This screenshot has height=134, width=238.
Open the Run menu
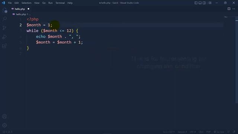coord(51,3)
